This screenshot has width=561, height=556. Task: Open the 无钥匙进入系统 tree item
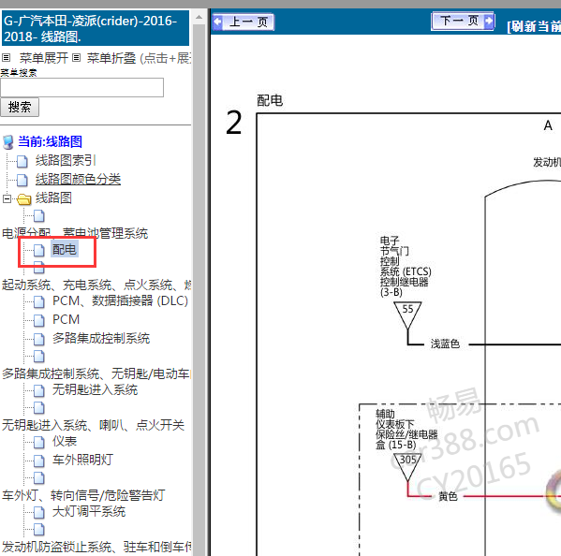point(95,389)
